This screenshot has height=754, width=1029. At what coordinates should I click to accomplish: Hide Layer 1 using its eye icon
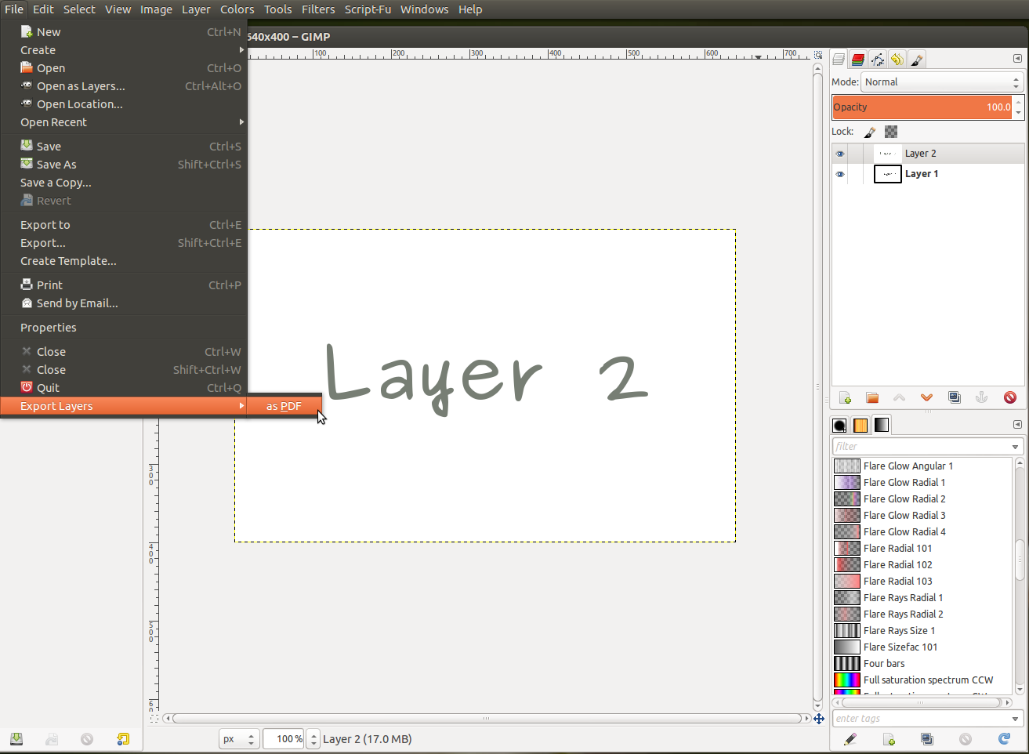tap(840, 174)
